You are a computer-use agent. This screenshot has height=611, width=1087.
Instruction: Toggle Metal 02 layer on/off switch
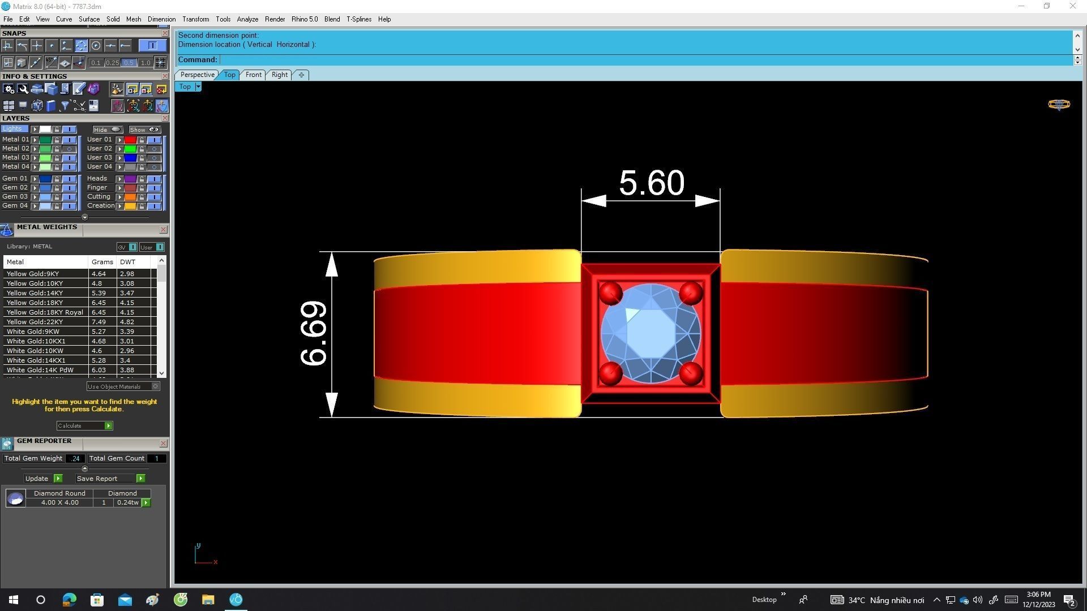tap(70, 149)
